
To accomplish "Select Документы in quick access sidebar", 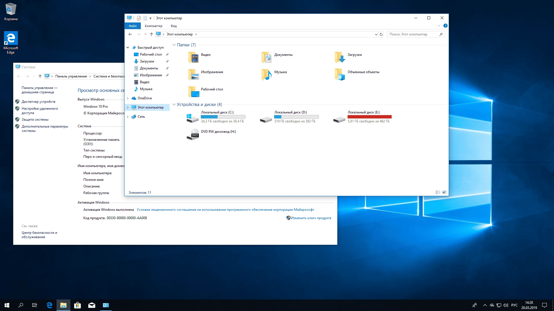I will (148, 68).
